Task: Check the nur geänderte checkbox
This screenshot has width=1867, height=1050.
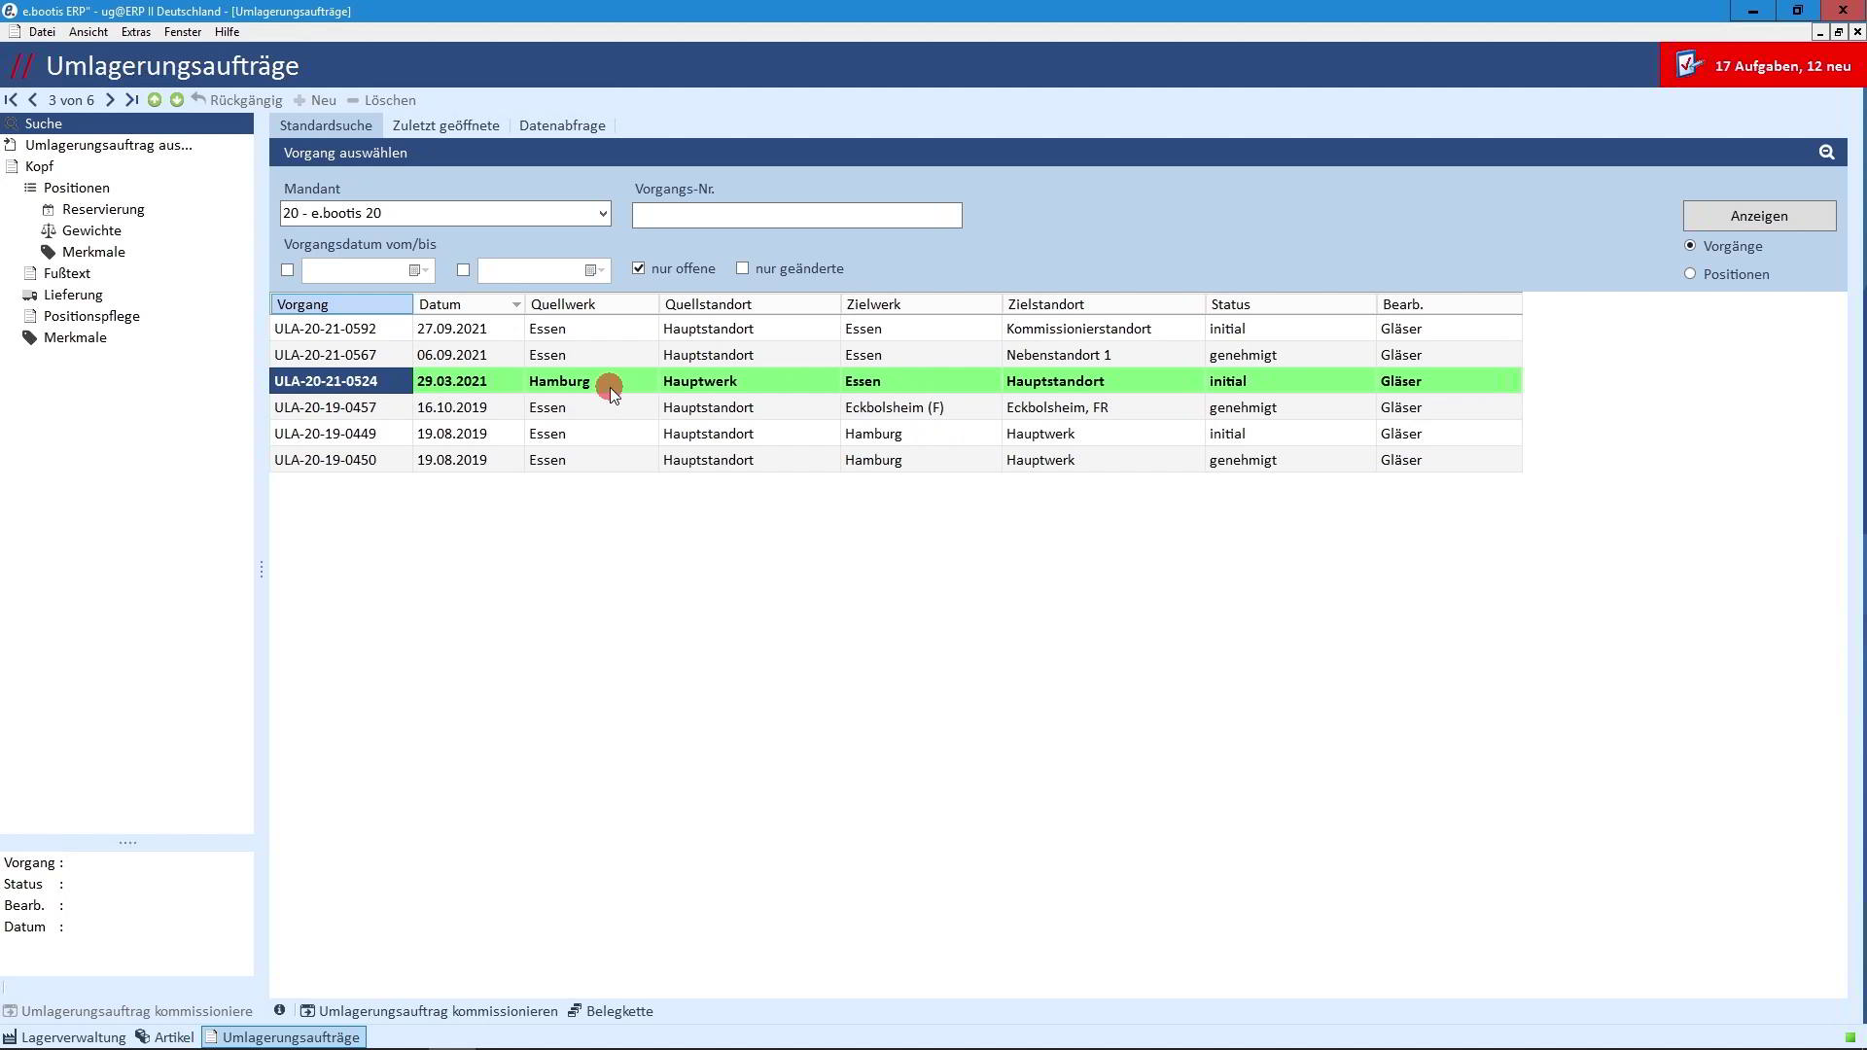Action: [743, 268]
